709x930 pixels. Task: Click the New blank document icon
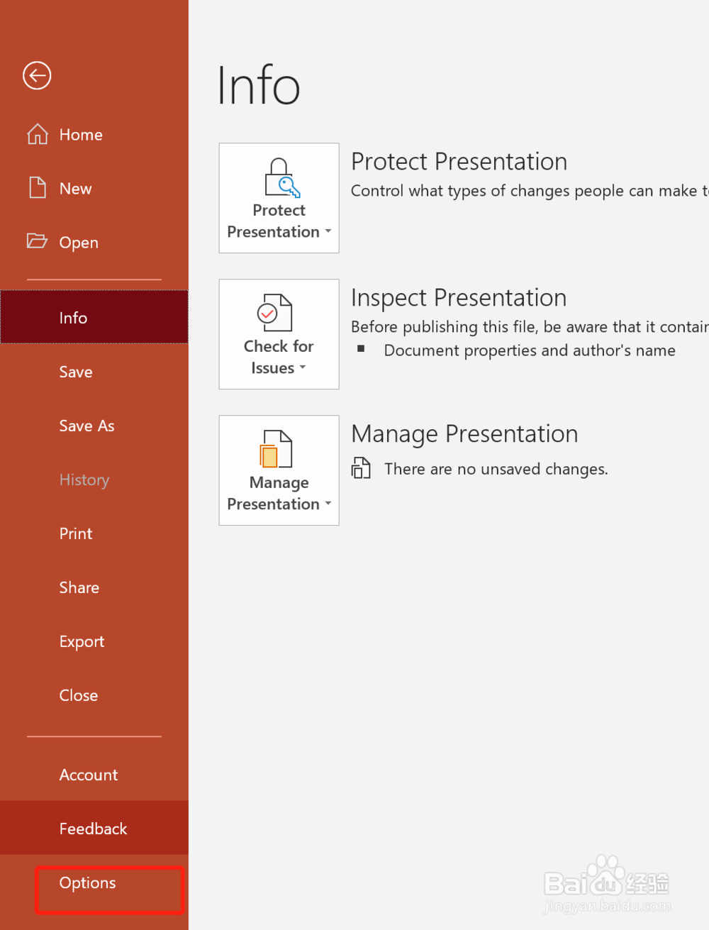click(x=38, y=188)
